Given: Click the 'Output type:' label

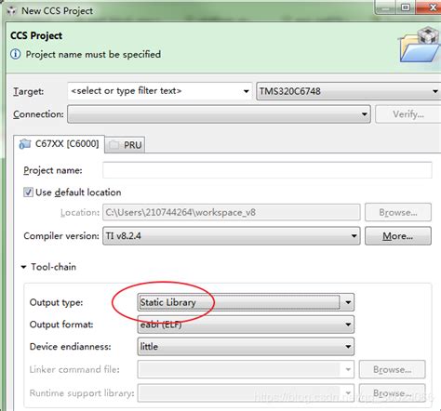Looking at the screenshot, I should pyautogui.click(x=56, y=302).
